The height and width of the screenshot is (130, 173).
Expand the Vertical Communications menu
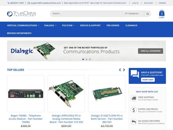click(23, 25)
